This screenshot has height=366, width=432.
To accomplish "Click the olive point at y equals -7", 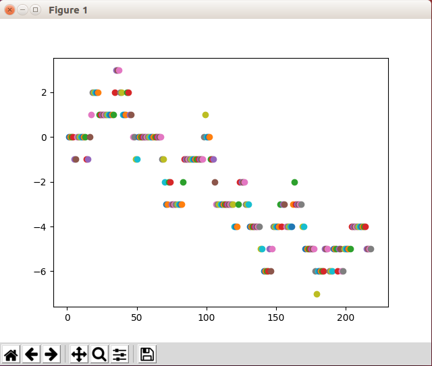I will click(317, 294).
